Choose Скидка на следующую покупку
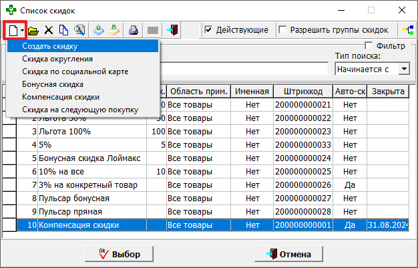418x268 pixels. tap(83, 110)
